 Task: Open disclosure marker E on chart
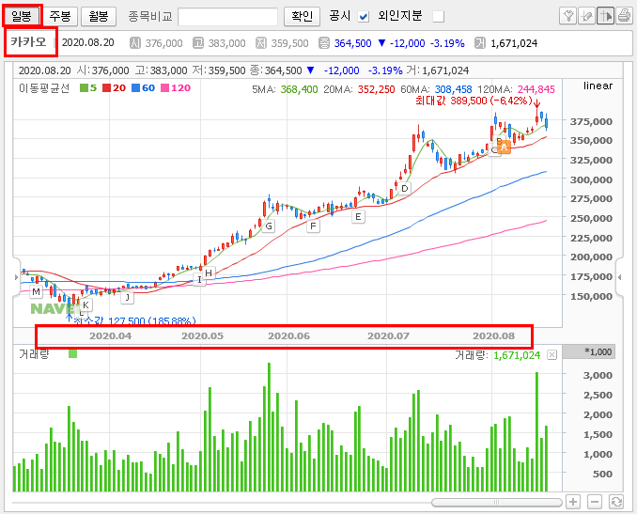358,217
